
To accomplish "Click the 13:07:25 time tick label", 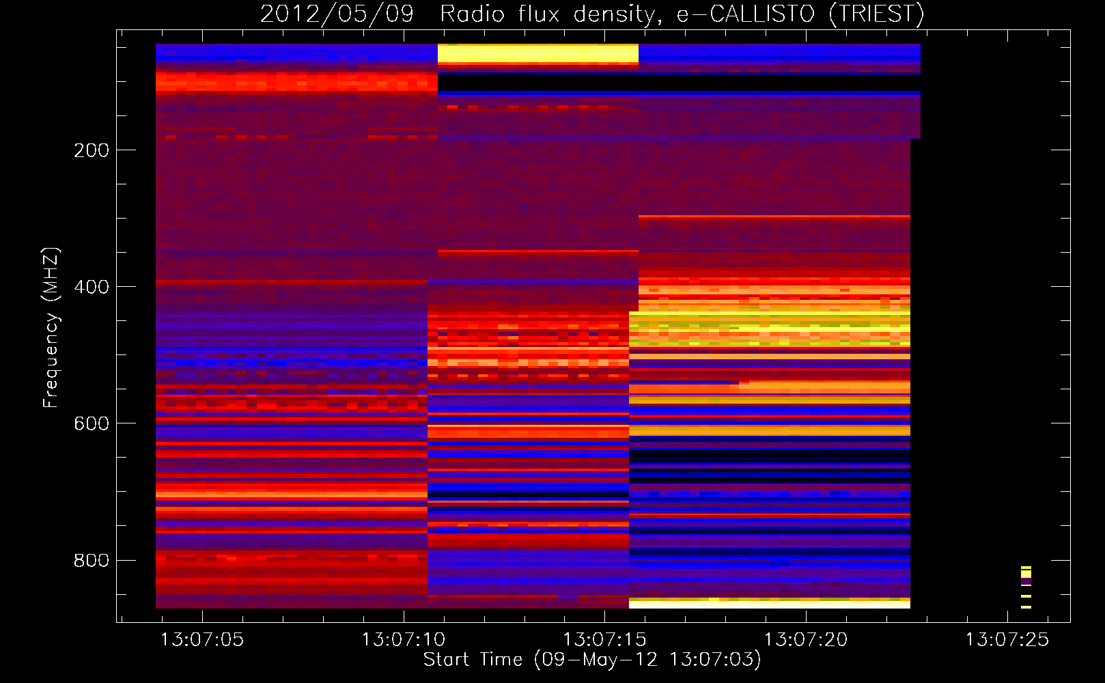I will 1007,640.
